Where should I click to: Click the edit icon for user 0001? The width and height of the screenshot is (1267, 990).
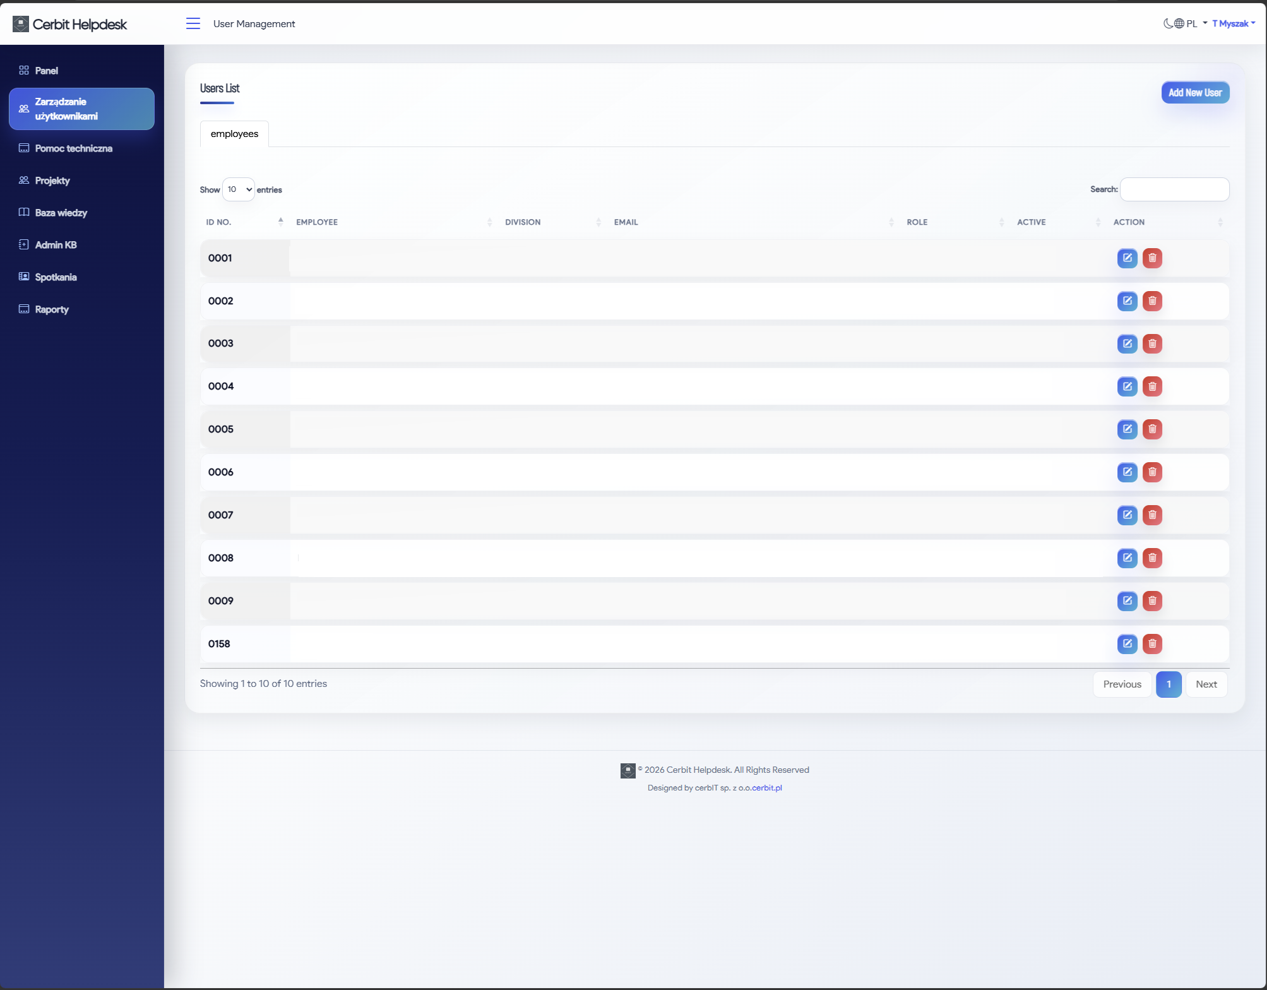(1127, 258)
